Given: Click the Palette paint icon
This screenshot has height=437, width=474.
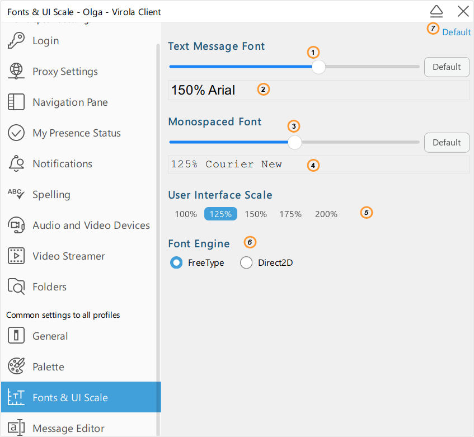Looking at the screenshot, I should 16,366.
